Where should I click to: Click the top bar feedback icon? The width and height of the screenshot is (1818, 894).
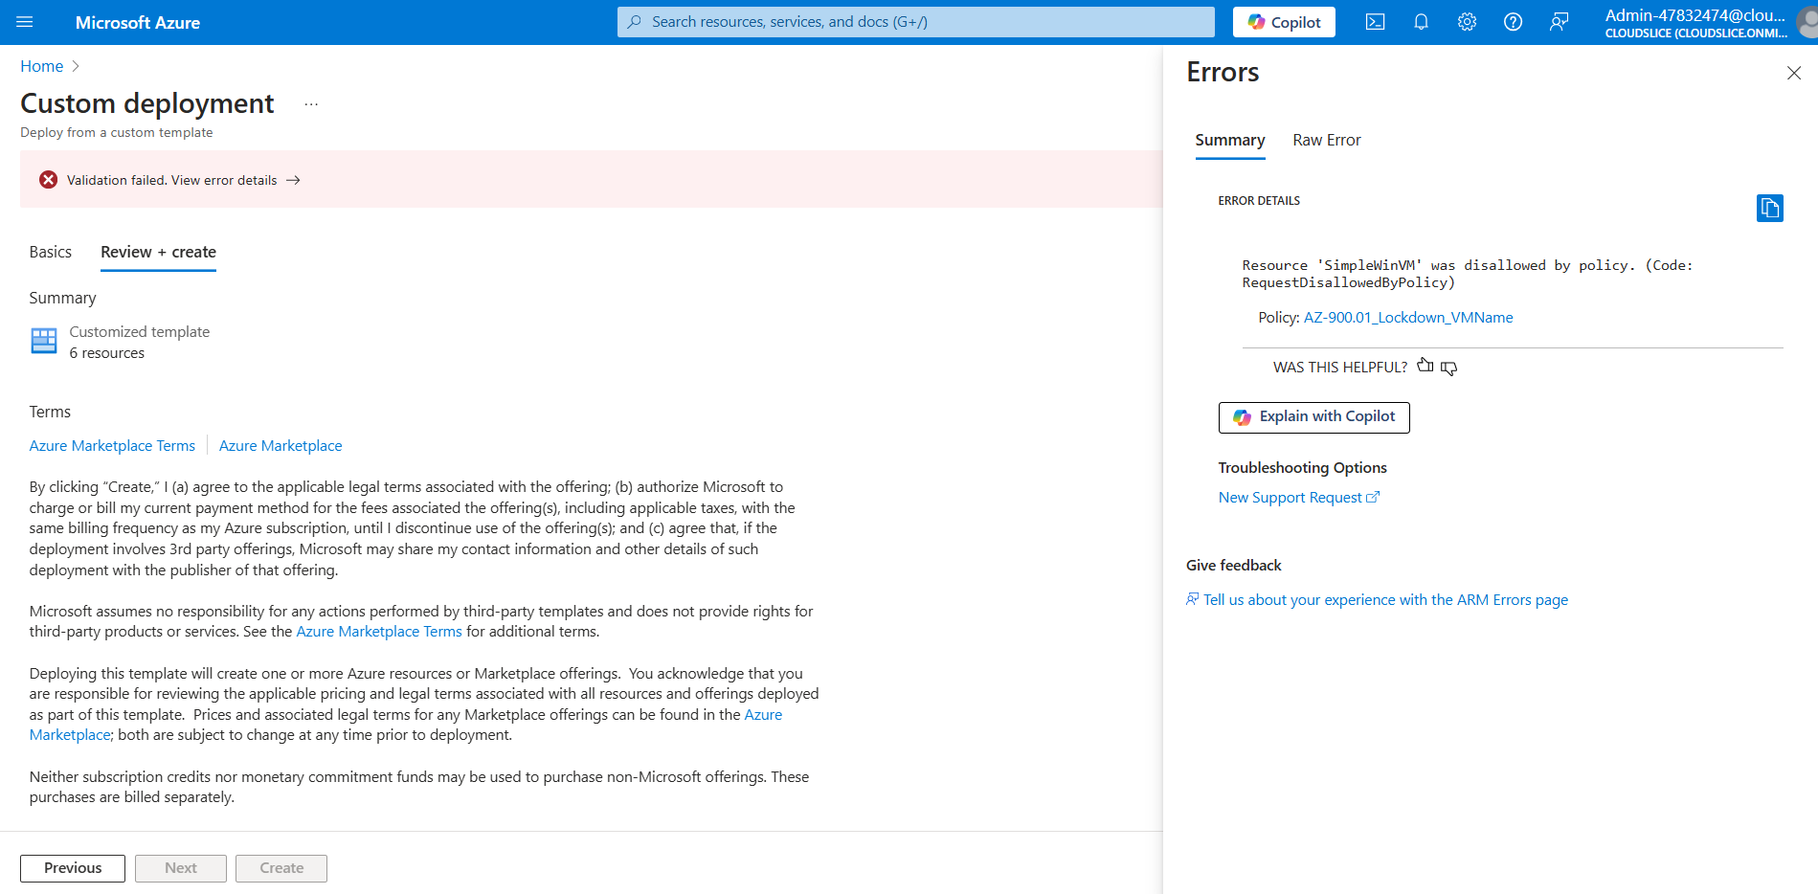(1559, 22)
